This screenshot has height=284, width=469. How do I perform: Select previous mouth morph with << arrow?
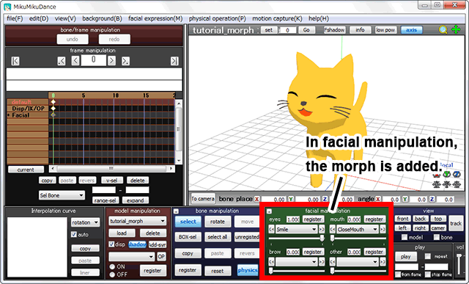[x=333, y=230]
